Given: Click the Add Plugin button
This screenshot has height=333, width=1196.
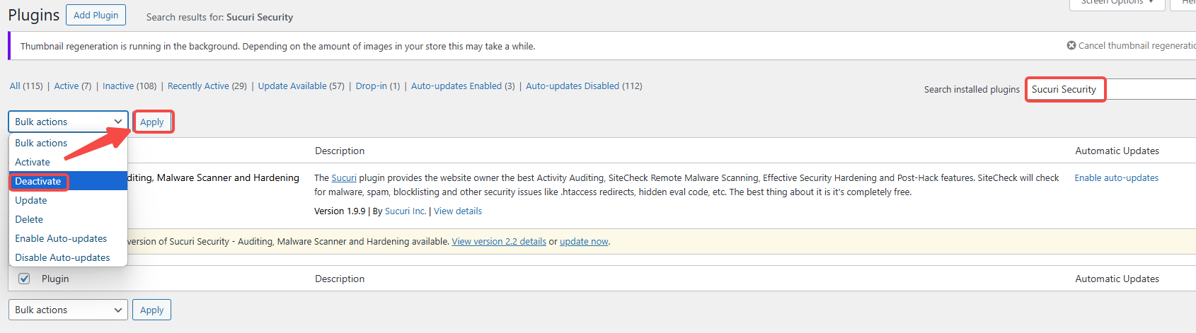Looking at the screenshot, I should coord(96,15).
